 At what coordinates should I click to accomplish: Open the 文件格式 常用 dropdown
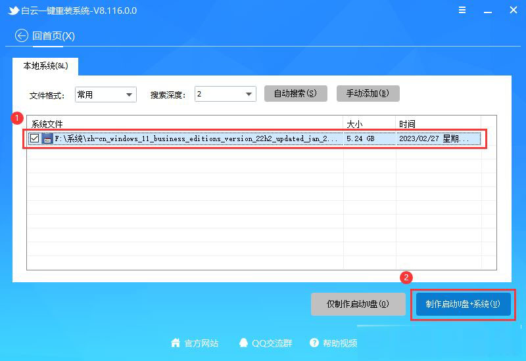tap(106, 95)
